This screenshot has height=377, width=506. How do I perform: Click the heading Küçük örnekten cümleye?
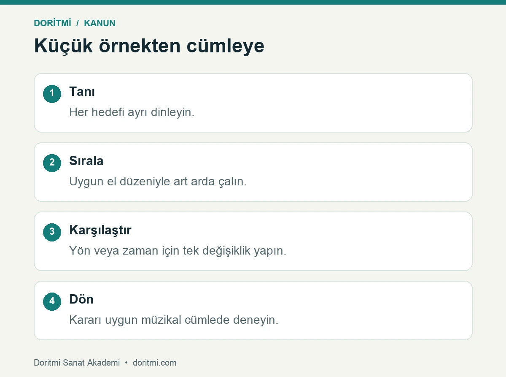(x=149, y=46)
